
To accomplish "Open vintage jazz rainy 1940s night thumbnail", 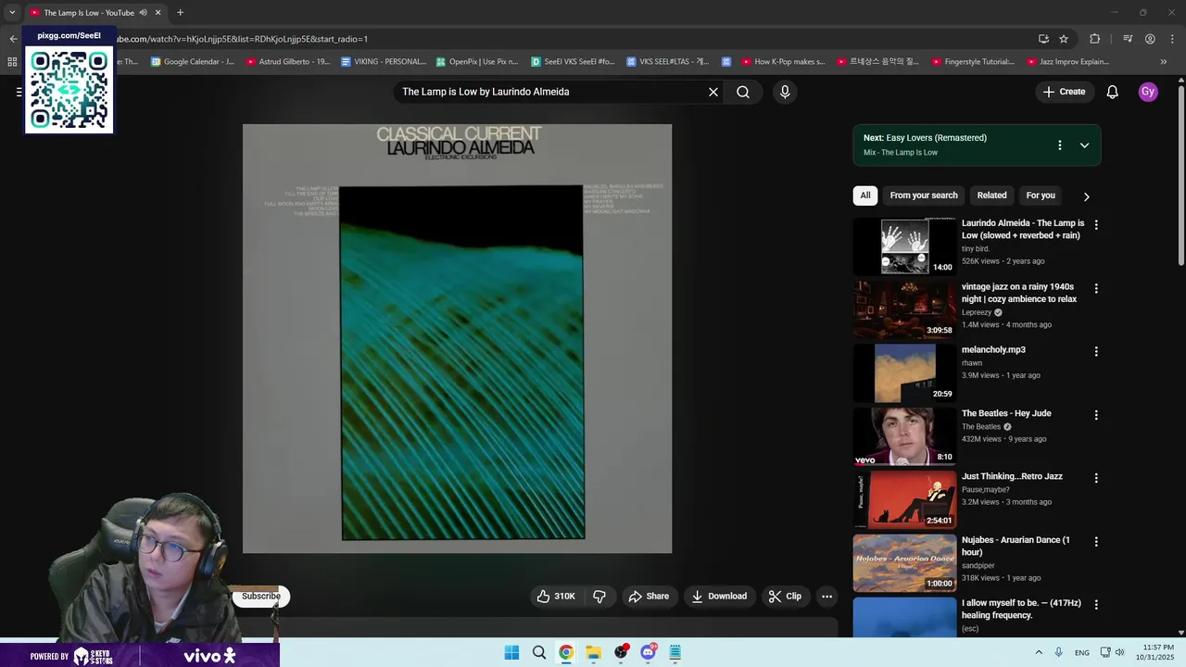I will click(x=904, y=309).
